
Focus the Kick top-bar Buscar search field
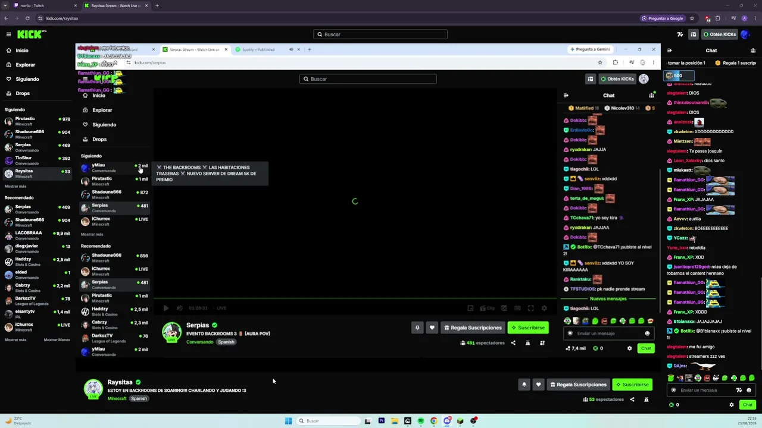[380, 34]
